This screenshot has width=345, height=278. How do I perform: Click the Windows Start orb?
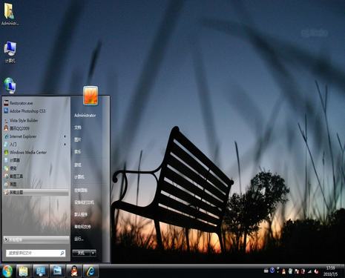(7, 271)
